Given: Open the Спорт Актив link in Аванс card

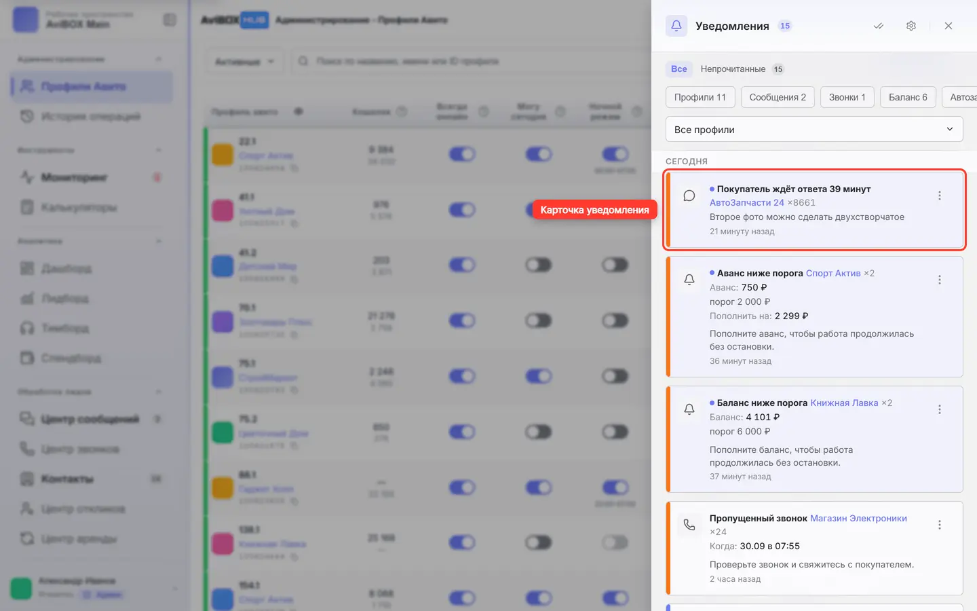Looking at the screenshot, I should 833,273.
